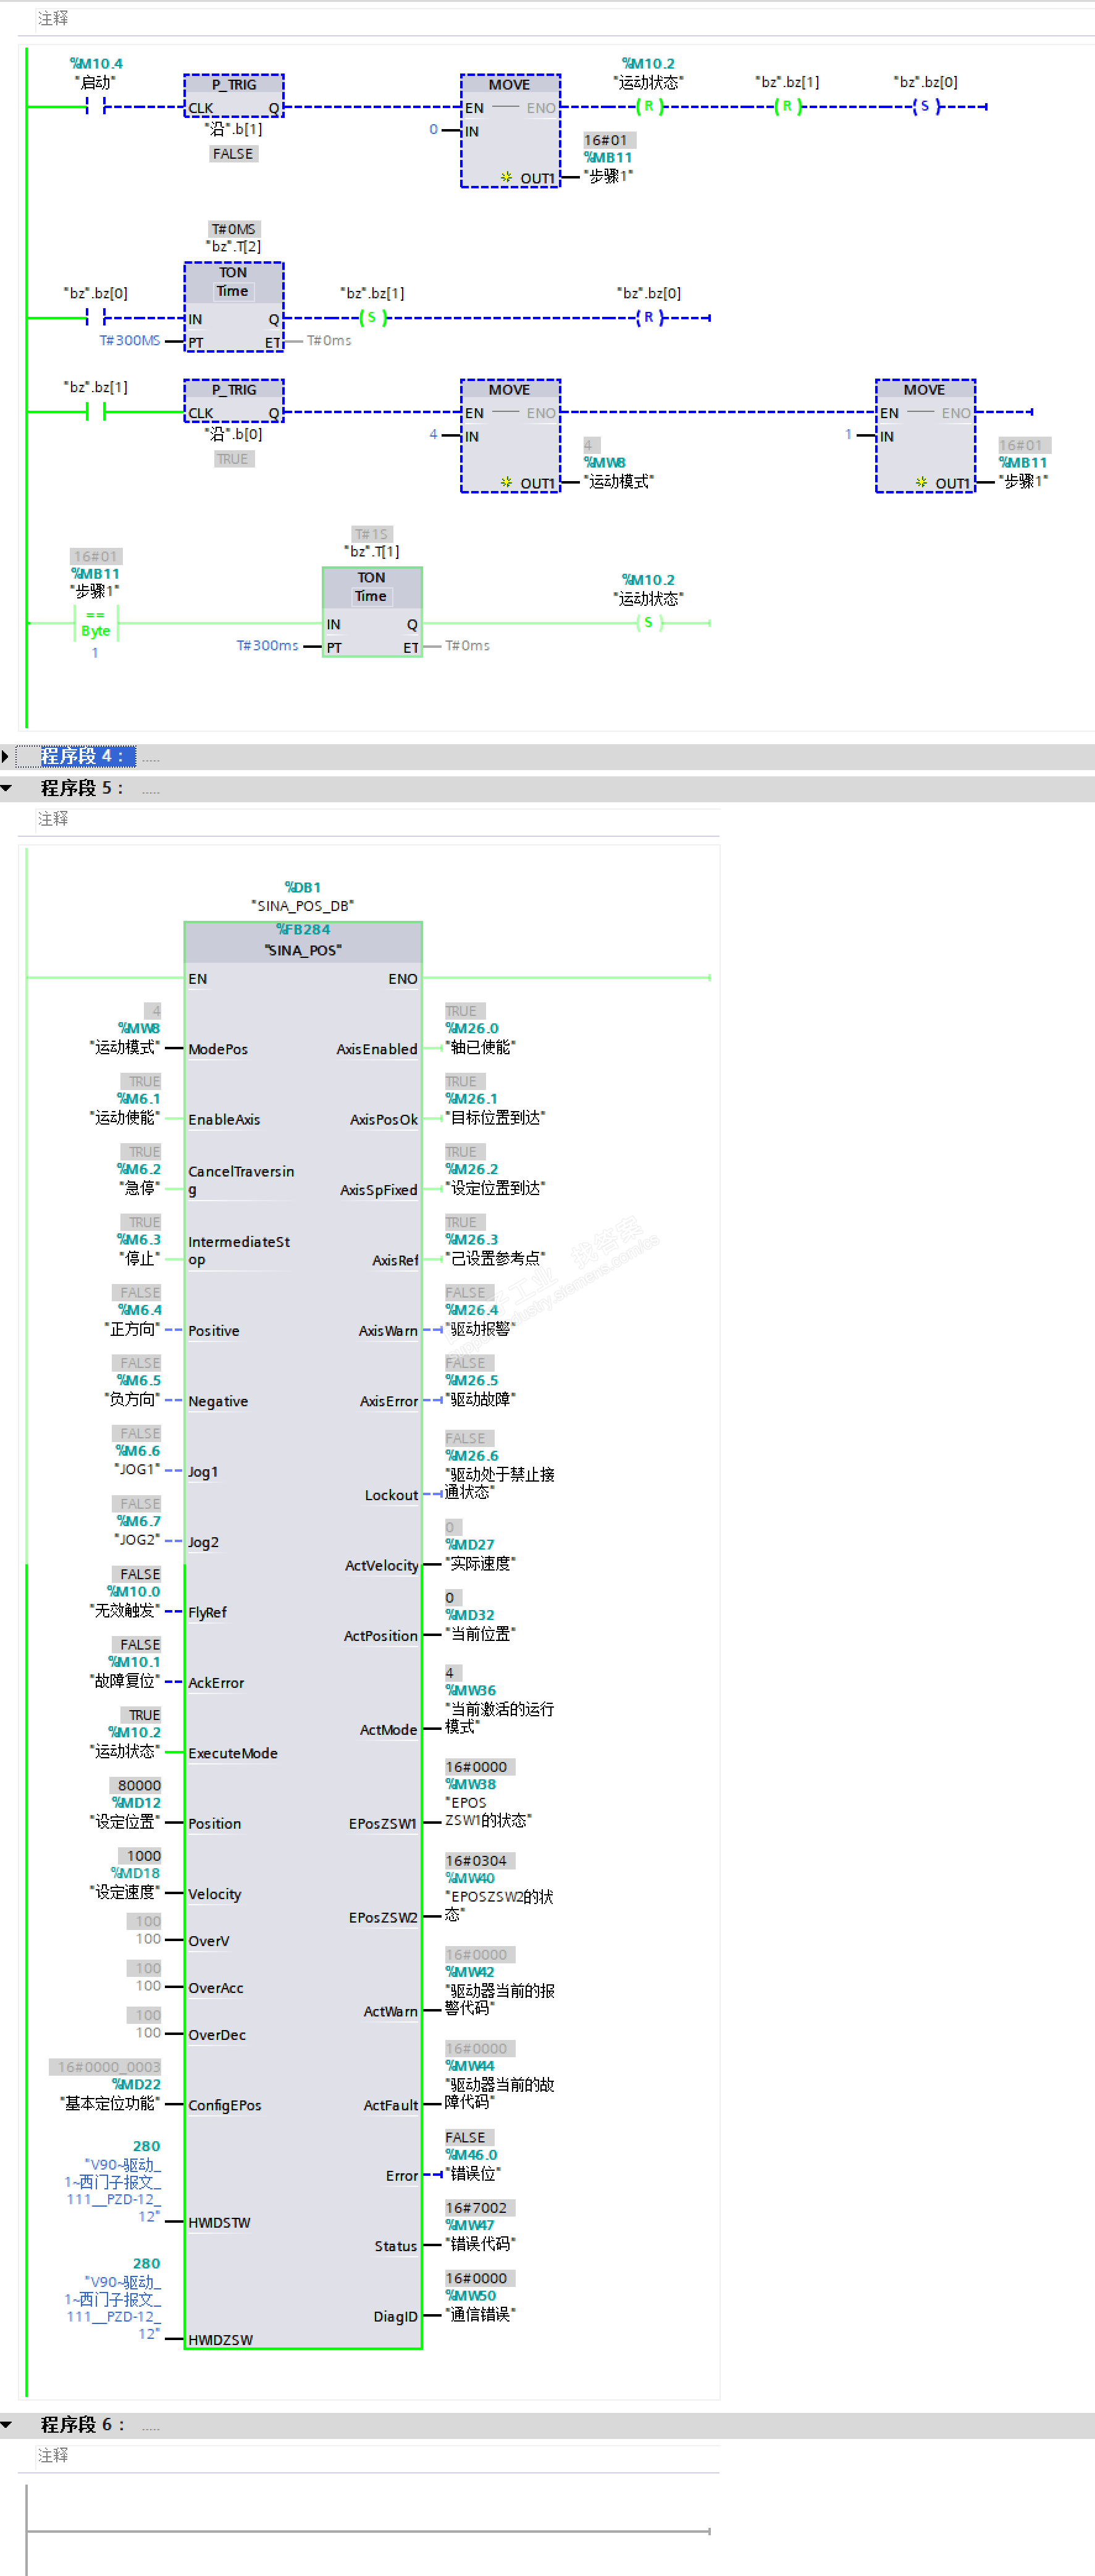
Task: Click the %M10.0 "无效触发" tag
Action: point(125,1601)
